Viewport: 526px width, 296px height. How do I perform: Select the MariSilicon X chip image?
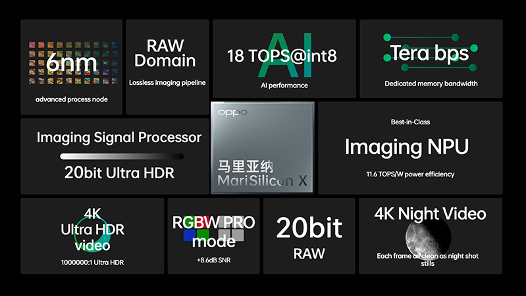[262, 148]
